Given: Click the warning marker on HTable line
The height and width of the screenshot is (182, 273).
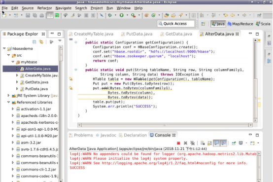Looking at the screenshot, I should (x=71, y=79).
